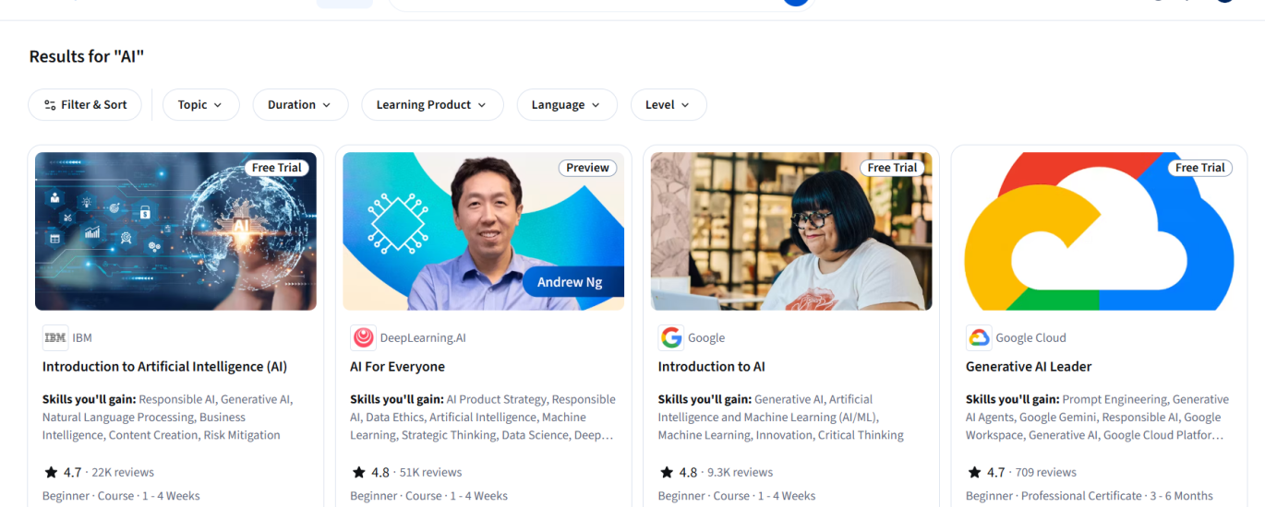
Task: Click the IBM logo icon
Action: coord(55,338)
